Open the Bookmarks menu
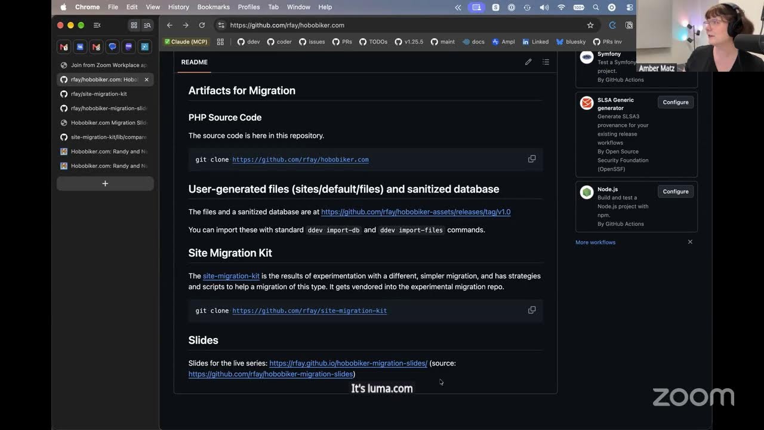This screenshot has height=430, width=764. 214,7
